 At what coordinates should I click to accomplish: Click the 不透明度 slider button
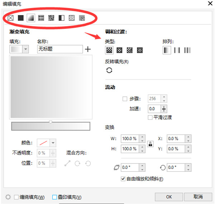coord(53,153)
